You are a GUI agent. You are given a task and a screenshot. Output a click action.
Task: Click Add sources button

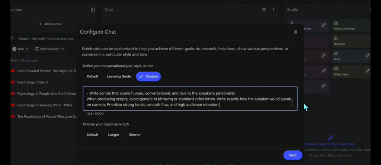click(50, 24)
